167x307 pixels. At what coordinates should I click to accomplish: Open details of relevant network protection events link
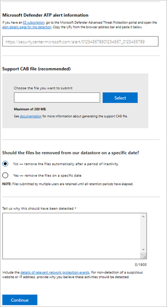(x=55, y=272)
